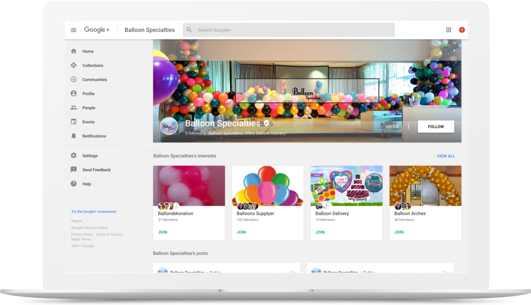
Task: Click the Help question mark icon
Action: pyautogui.click(x=74, y=184)
